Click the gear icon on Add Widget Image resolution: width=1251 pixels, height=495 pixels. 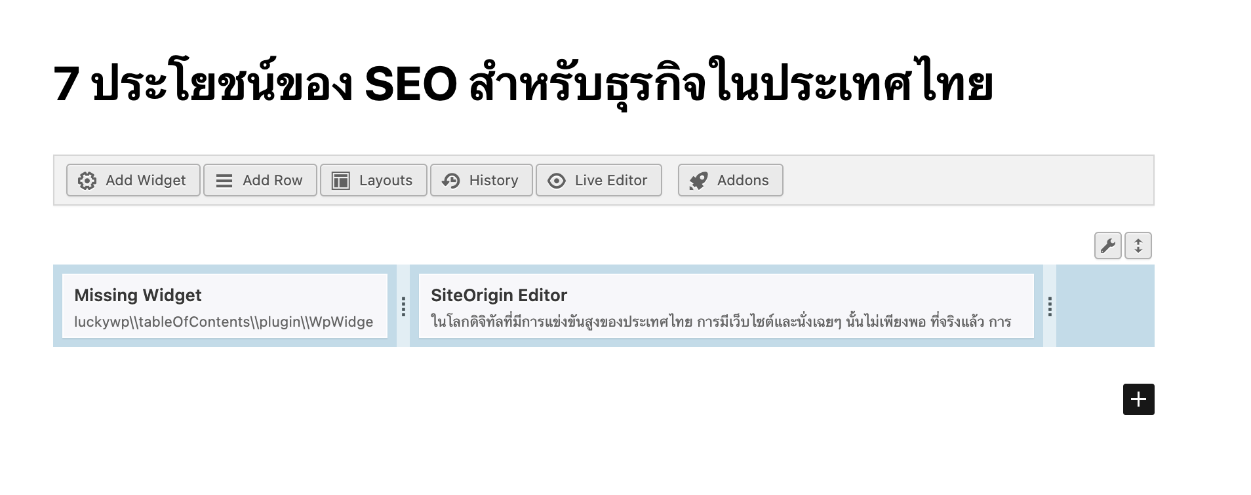[87, 181]
